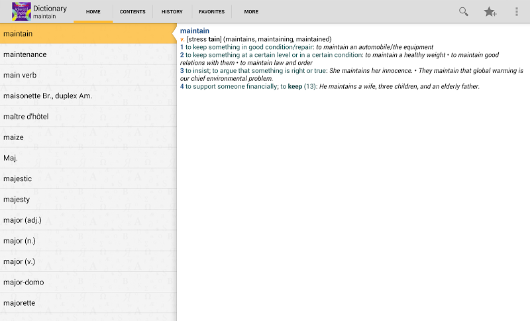
Task: Open the 'maître d'hôtel' entry
Action: coord(88,116)
